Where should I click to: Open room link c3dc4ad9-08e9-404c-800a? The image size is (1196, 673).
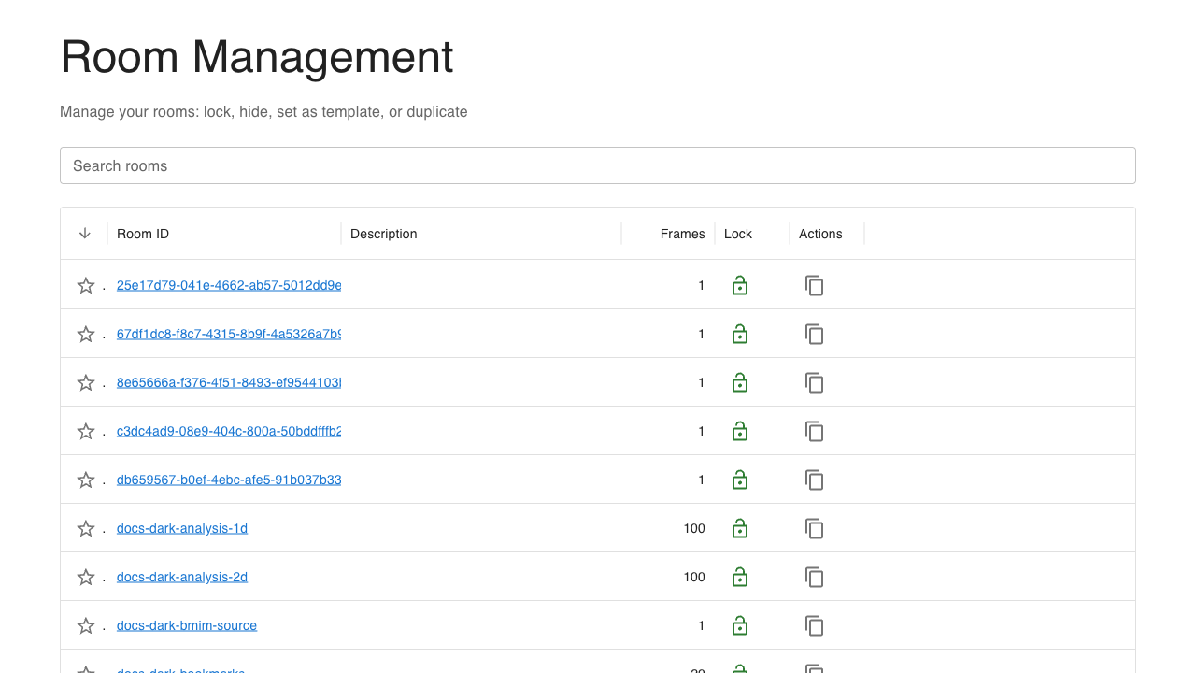229,431
